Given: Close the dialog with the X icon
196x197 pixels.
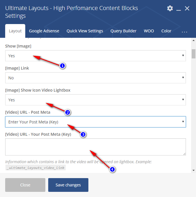Looking at the screenshot, I should pyautogui.click(x=187, y=8).
